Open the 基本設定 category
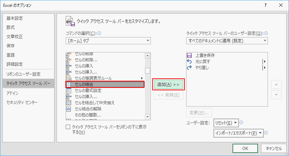 (x=28, y=18)
